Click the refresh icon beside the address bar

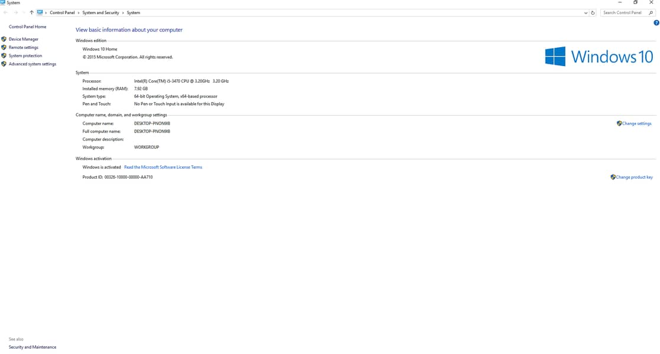(x=593, y=13)
